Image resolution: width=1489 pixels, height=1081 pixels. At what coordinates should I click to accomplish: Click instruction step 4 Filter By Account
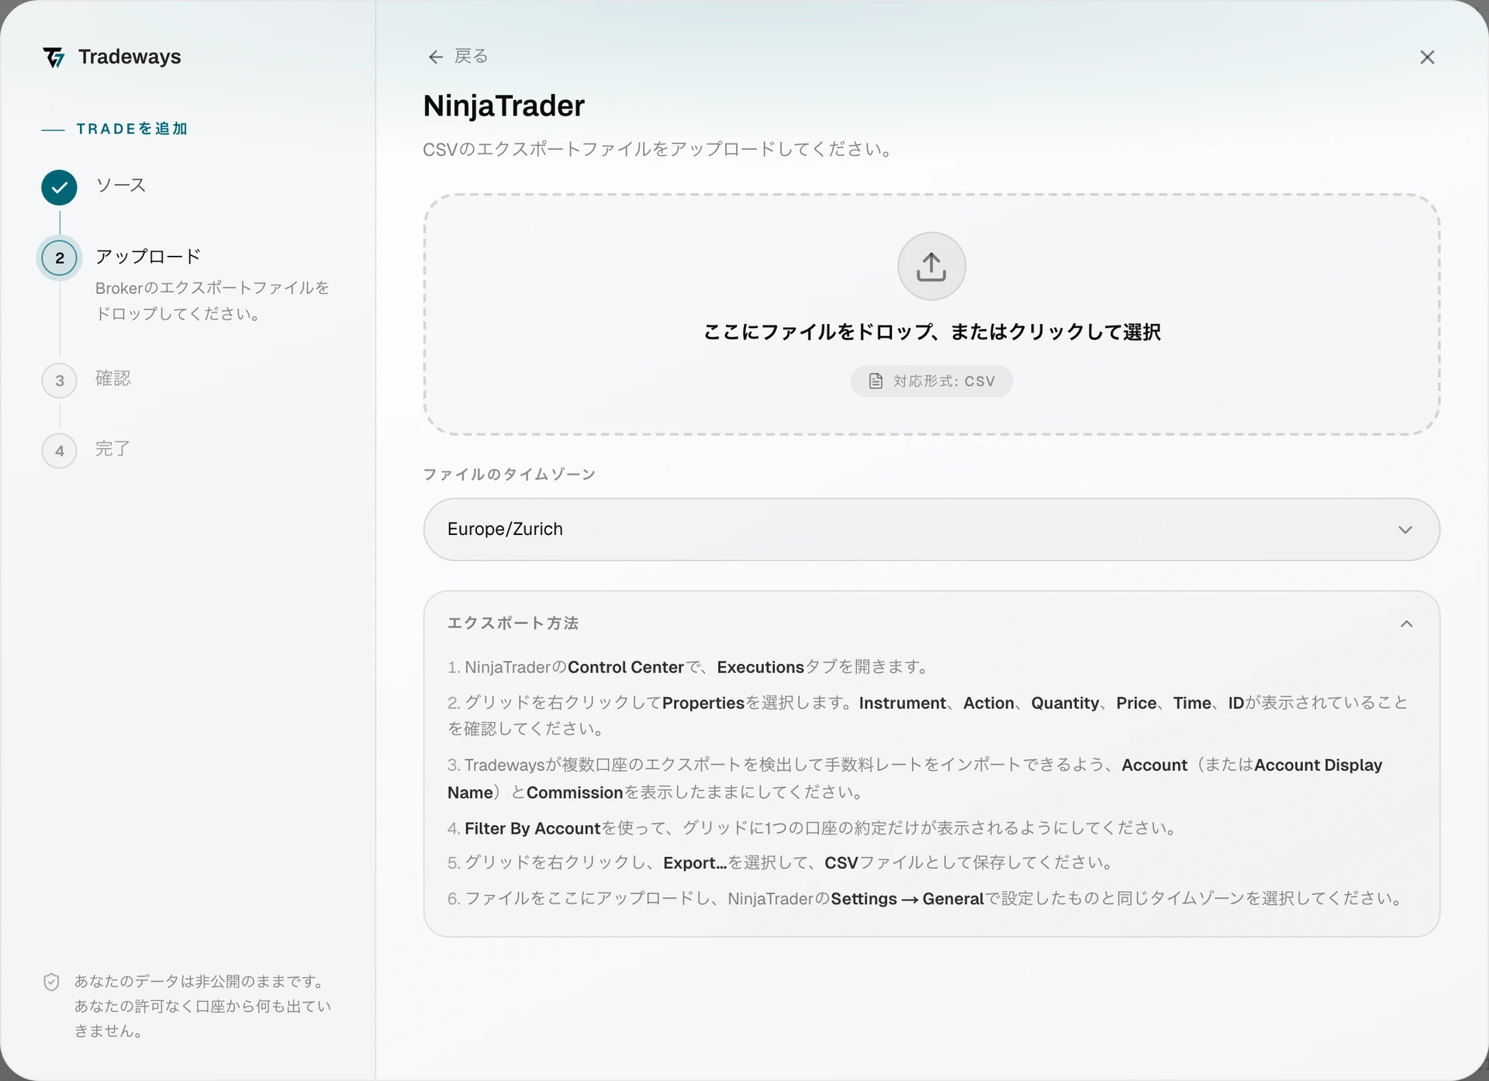click(x=812, y=828)
